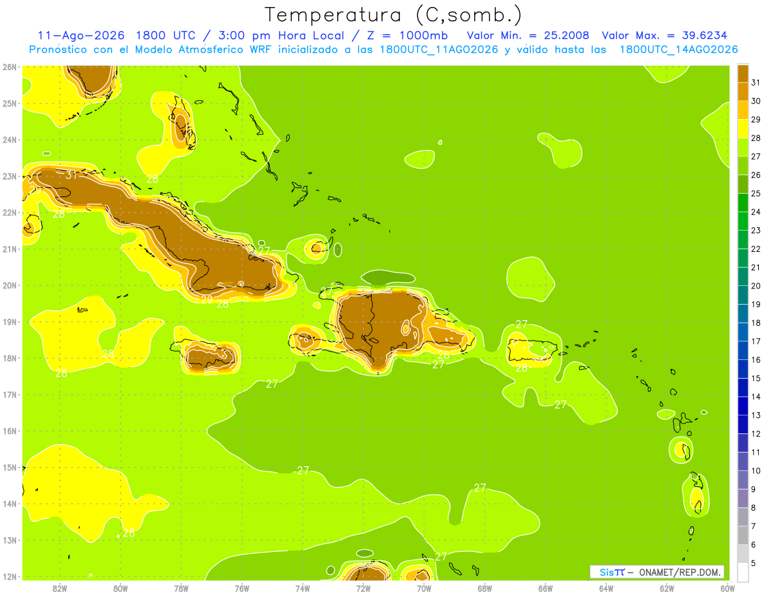Screen dimensions: 773x597
Task: Click the '26N' latitude axis label
Action: point(9,67)
